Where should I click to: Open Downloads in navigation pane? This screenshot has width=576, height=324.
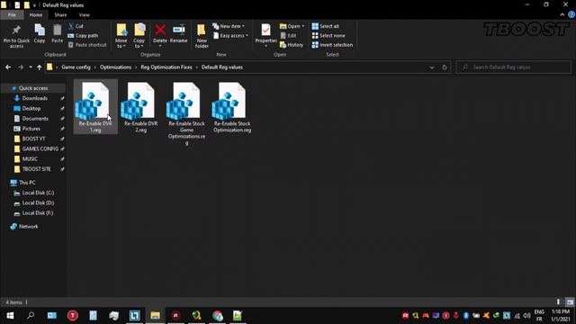(35, 98)
